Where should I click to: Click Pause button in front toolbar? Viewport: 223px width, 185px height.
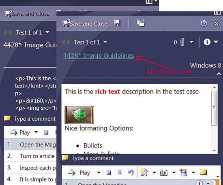(120, 172)
